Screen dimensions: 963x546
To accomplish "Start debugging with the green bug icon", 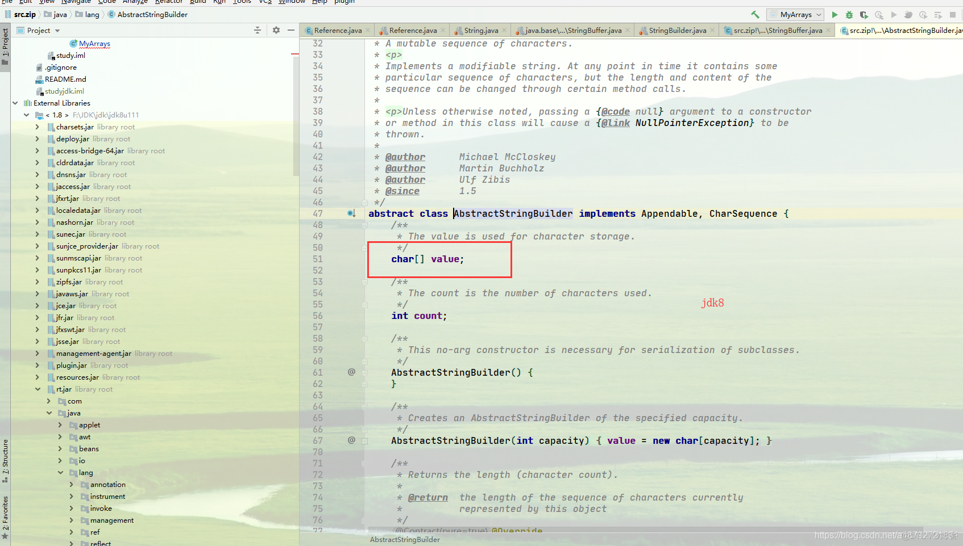I will coord(849,15).
